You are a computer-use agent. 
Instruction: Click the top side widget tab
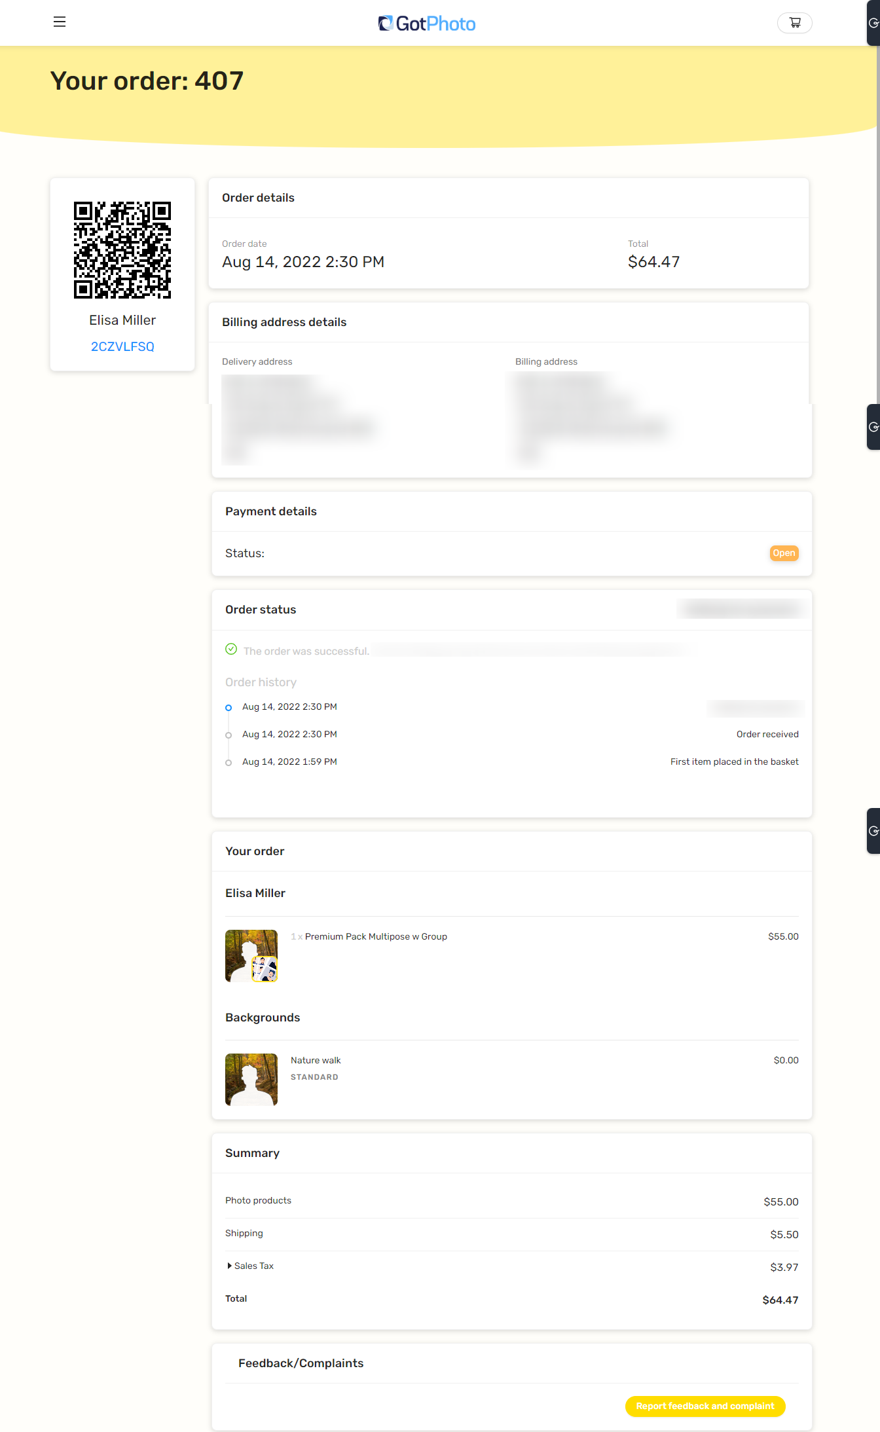pyautogui.click(x=873, y=23)
